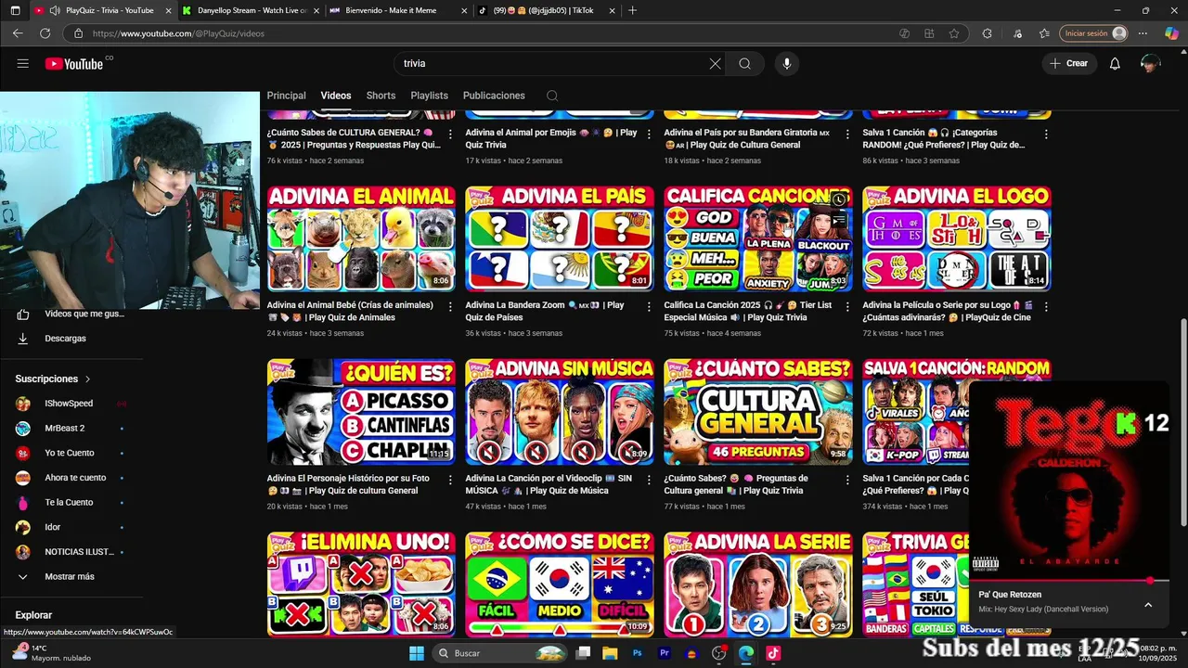Image resolution: width=1188 pixels, height=668 pixels.
Task: Click the magnifier search button
Action: coord(744,63)
